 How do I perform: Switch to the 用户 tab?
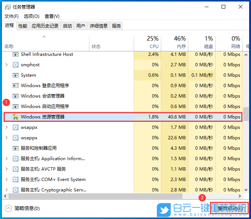(80, 26)
